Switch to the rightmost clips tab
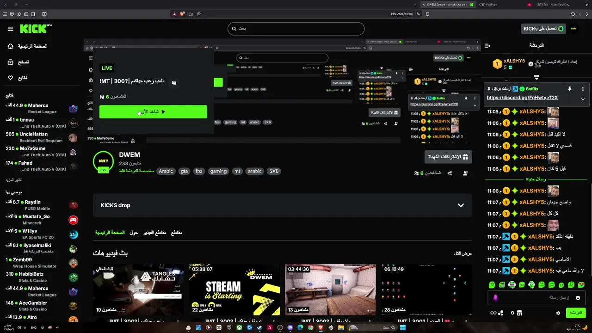Viewport: 592px width, 333px height. coord(177,233)
